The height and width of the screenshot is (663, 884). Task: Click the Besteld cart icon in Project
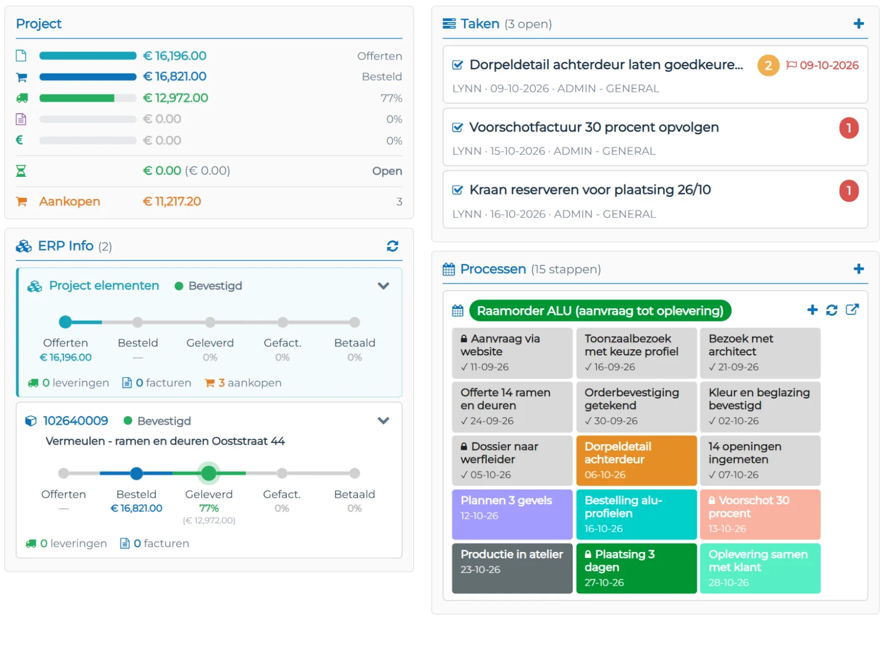tap(21, 77)
